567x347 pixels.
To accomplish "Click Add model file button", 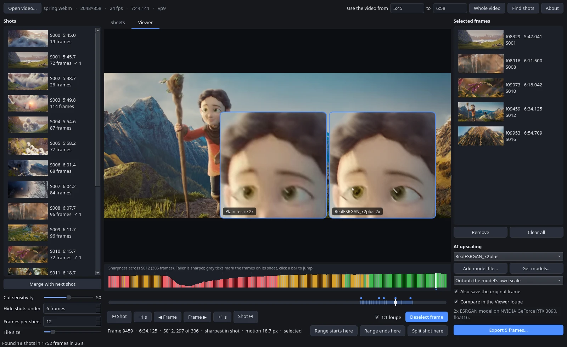I will [480, 269].
